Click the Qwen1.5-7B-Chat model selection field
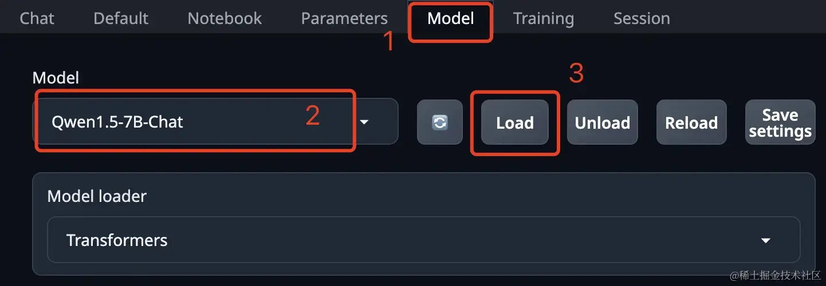The image size is (826, 286). coord(215,121)
